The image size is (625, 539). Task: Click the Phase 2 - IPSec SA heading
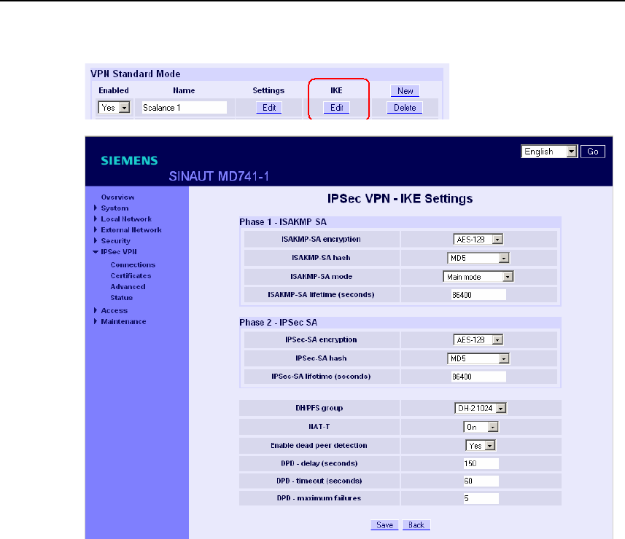(x=278, y=323)
